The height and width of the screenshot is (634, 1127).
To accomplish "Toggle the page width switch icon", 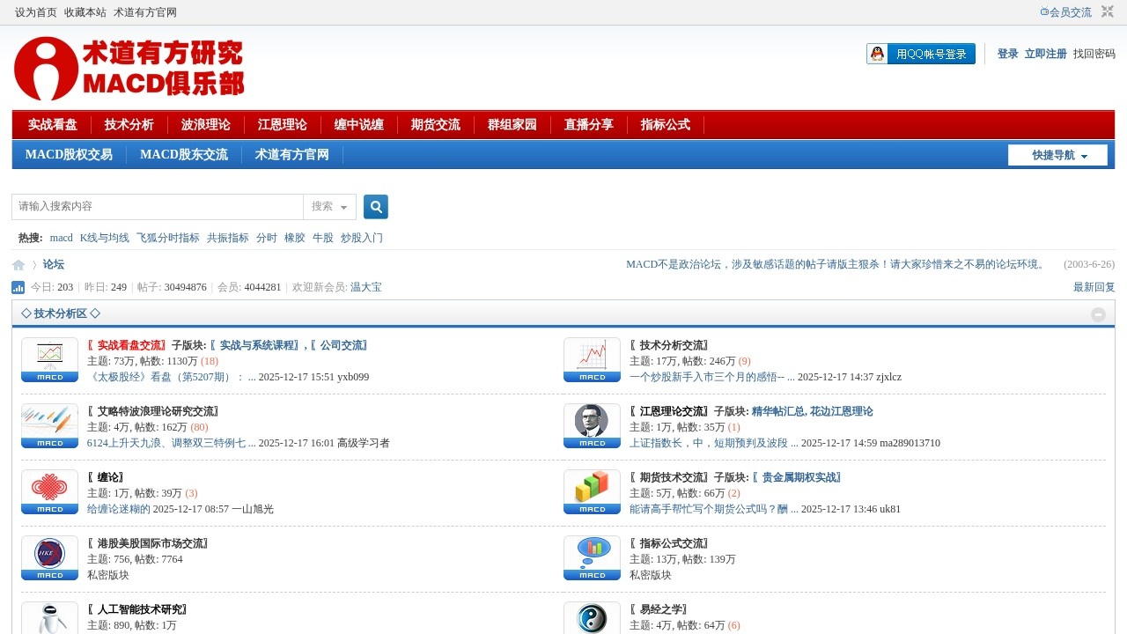I will coord(1108,11).
